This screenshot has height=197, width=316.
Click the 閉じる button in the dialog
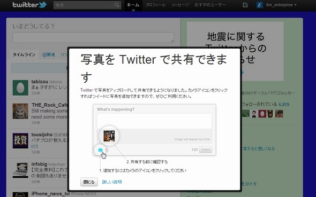(89, 182)
